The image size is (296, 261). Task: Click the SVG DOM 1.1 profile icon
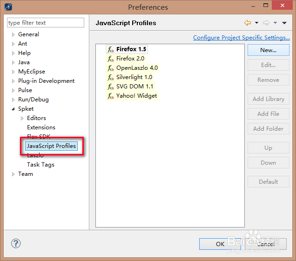coord(111,87)
